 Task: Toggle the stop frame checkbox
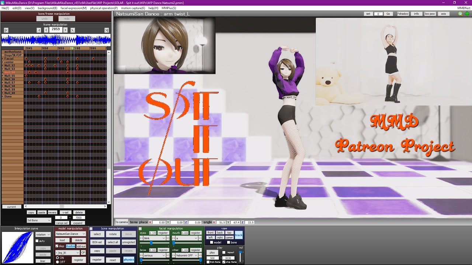(224, 262)
